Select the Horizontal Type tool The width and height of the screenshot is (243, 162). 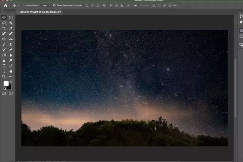(x=4, y=66)
